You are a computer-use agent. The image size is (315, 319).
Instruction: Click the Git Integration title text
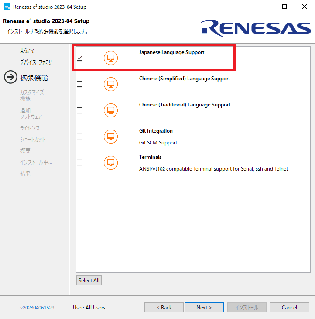point(156,131)
